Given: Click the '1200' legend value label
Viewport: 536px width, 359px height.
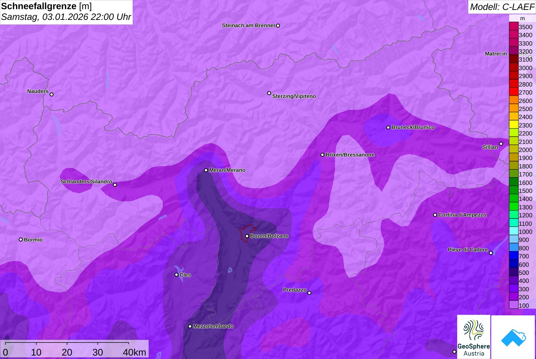Looking at the screenshot, I should (x=525, y=215).
